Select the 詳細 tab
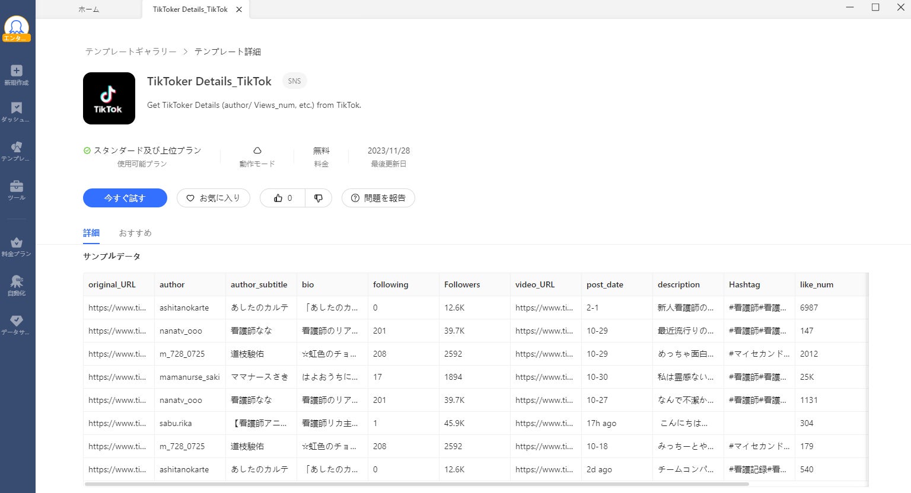The image size is (911, 493). click(91, 233)
